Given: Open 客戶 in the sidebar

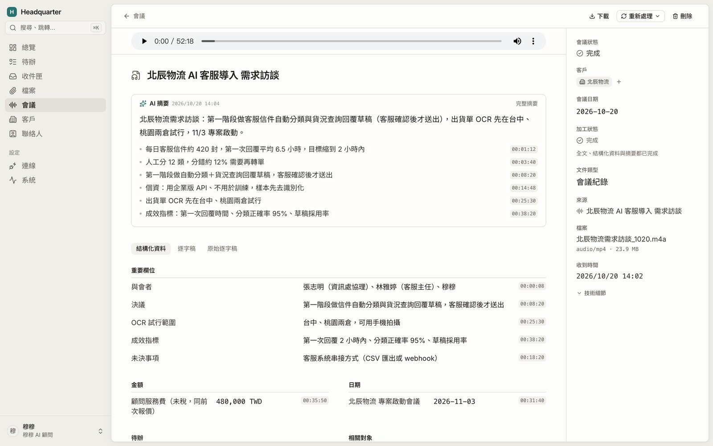Looking at the screenshot, I should click(x=56, y=119).
